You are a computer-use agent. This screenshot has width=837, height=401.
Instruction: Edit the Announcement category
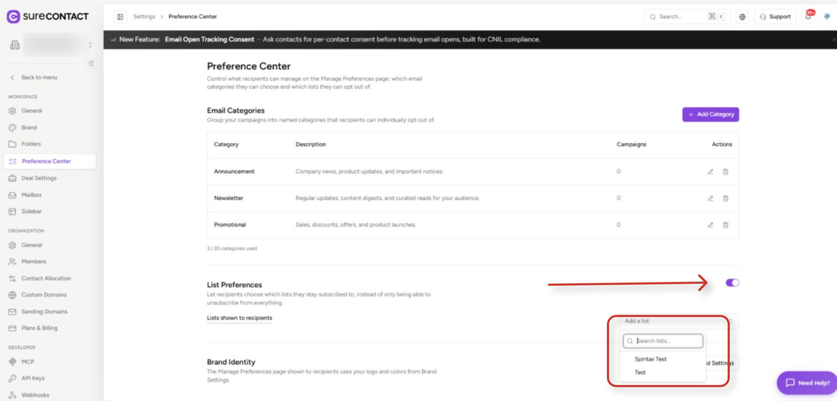[710, 172]
